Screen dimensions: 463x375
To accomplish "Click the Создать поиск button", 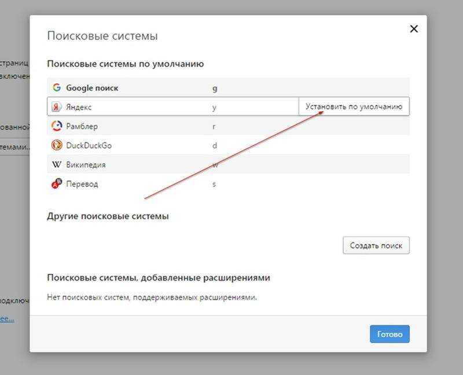I will 376,245.
